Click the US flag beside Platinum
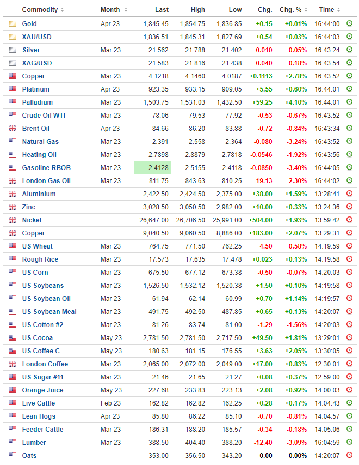359x465 pixels. tap(13, 89)
